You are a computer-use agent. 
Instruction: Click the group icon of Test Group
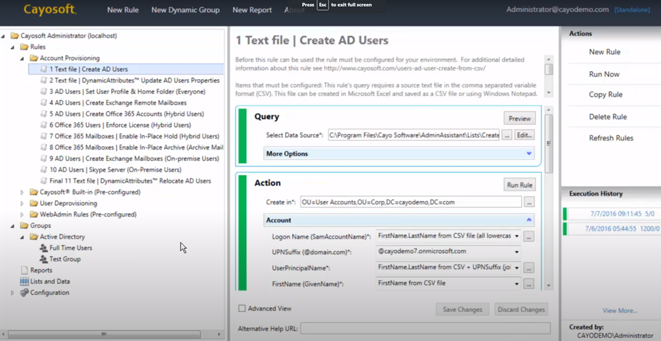(x=43, y=259)
